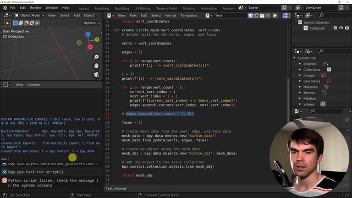Image resolution: width=352 pixels, height=198 pixels.
Task: Open text datablock browse dropdown
Action: point(208,15)
